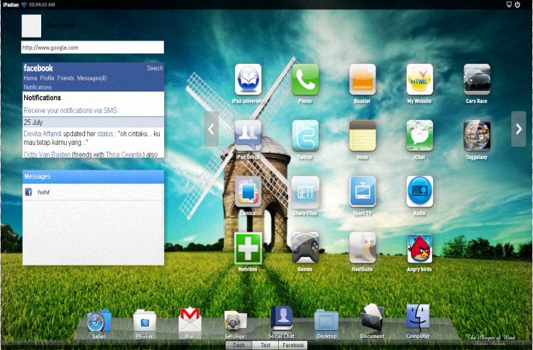Open the Comics app
Viewport: 533px width, 350px height.
[248, 192]
